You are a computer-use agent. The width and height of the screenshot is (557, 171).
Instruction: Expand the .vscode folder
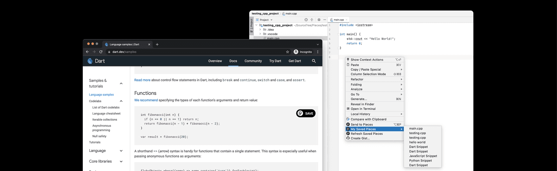[260, 34]
